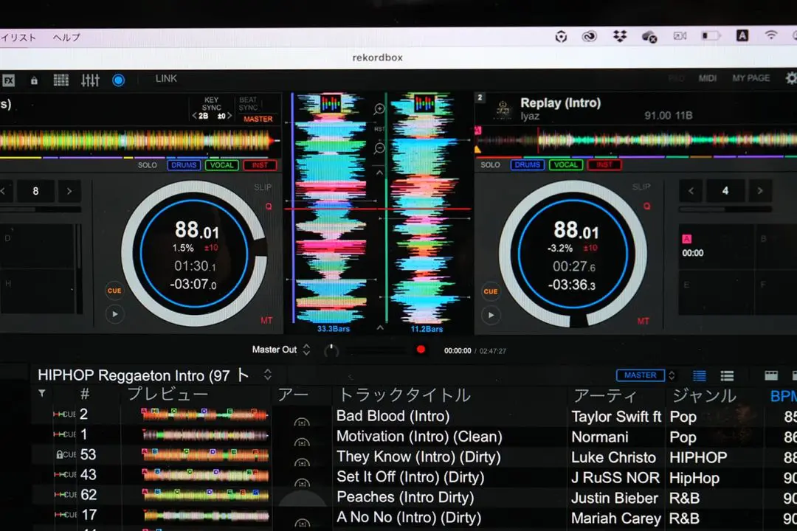797x531 pixels.
Task: Toggle INST stem on deck 1
Action: click(260, 165)
